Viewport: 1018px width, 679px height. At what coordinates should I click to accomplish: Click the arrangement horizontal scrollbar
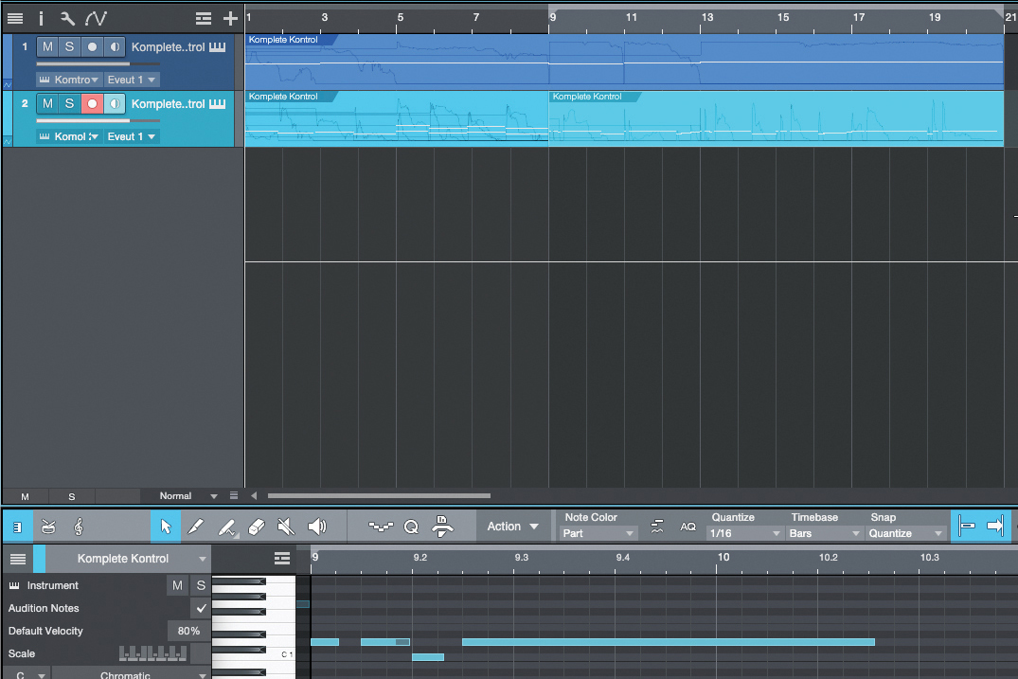click(x=379, y=496)
